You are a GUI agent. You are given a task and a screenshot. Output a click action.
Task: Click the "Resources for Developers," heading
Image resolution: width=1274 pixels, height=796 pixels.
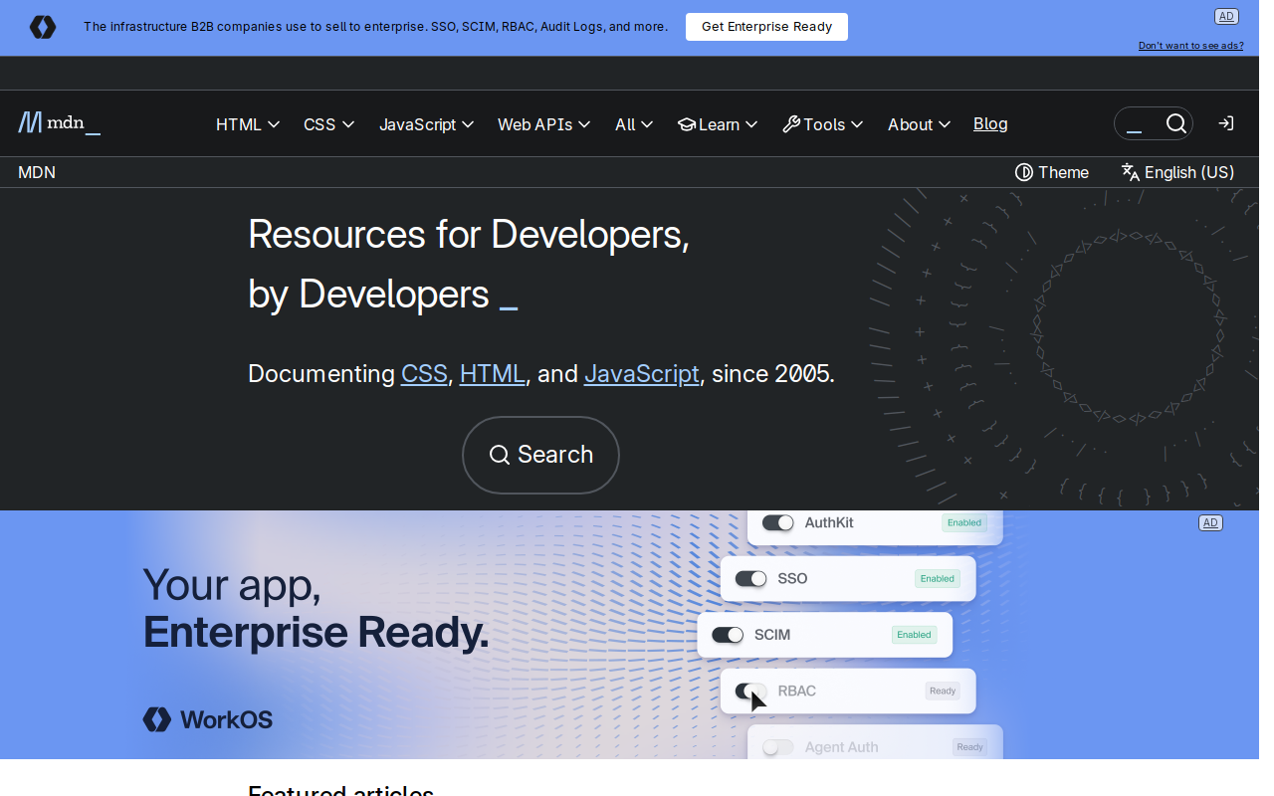[469, 234]
